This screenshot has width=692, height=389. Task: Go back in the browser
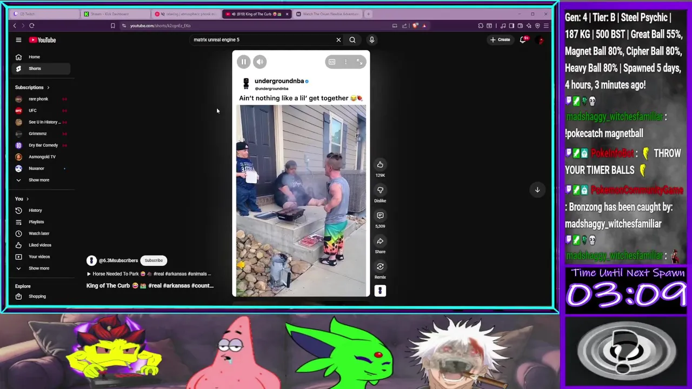tap(15, 25)
